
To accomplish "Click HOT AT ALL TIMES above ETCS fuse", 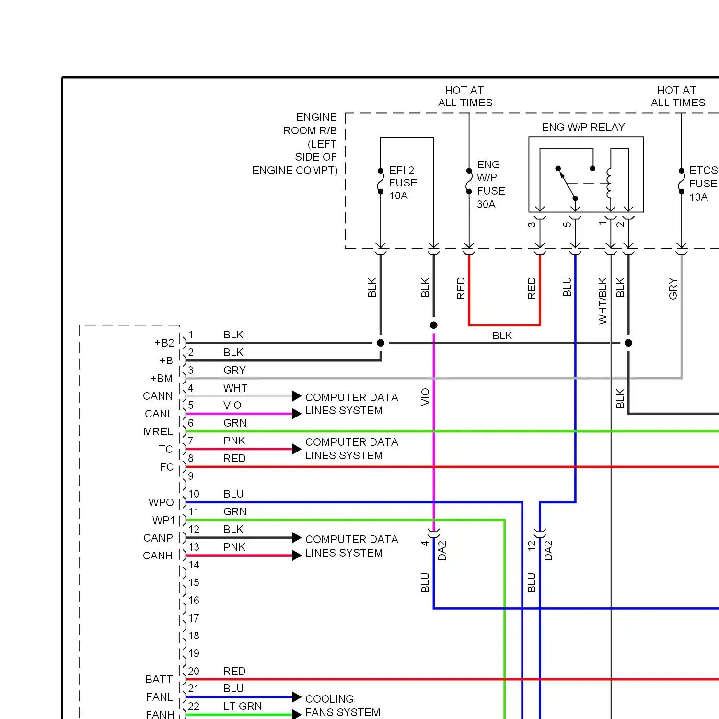I will [x=678, y=96].
